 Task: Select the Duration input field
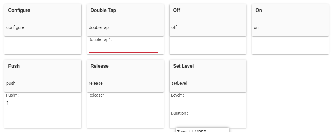point(205,122)
